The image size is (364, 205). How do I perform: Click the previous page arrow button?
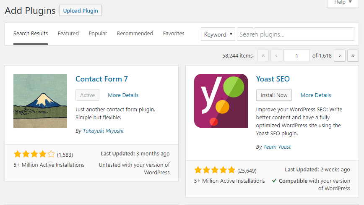276,55
